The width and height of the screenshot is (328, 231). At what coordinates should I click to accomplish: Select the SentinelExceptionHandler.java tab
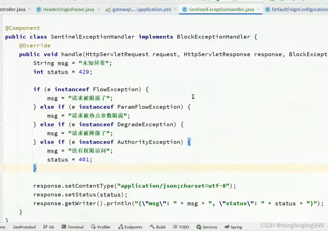pyautogui.click(x=221, y=10)
